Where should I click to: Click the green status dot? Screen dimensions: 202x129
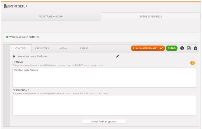[7, 37]
